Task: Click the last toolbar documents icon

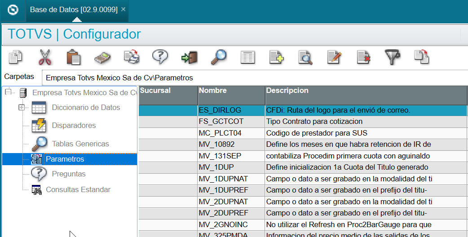Action: (x=421, y=57)
